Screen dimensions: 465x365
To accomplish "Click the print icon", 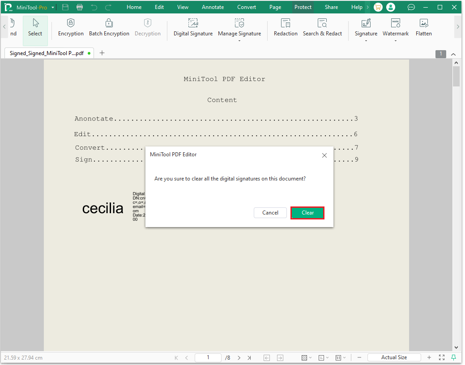I will point(80,7).
